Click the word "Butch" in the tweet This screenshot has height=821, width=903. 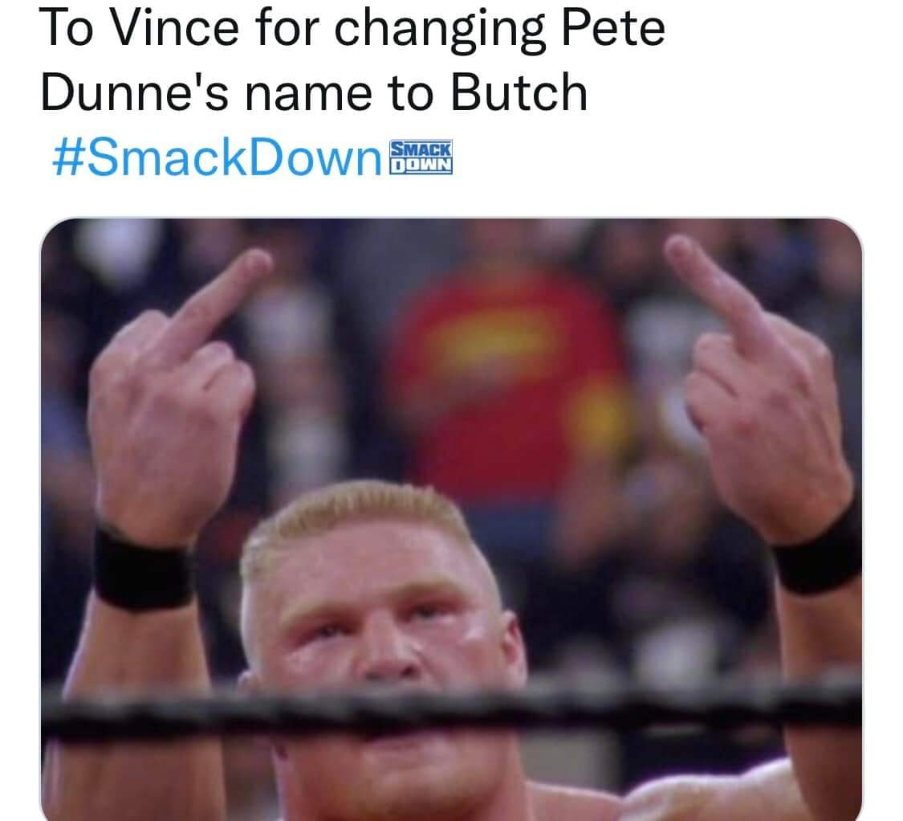[x=519, y=93]
